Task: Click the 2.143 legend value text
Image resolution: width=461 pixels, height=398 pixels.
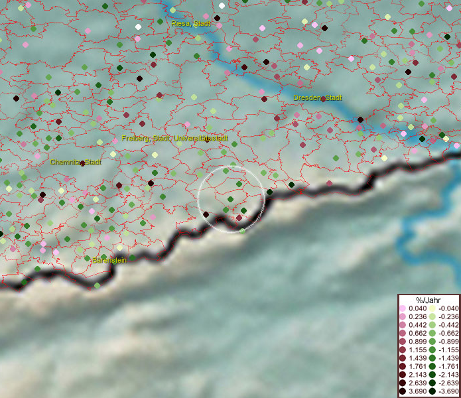Action: (418, 375)
